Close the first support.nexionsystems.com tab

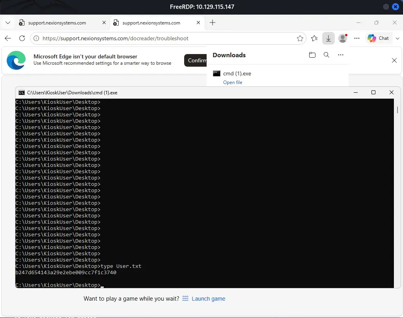[x=104, y=22]
